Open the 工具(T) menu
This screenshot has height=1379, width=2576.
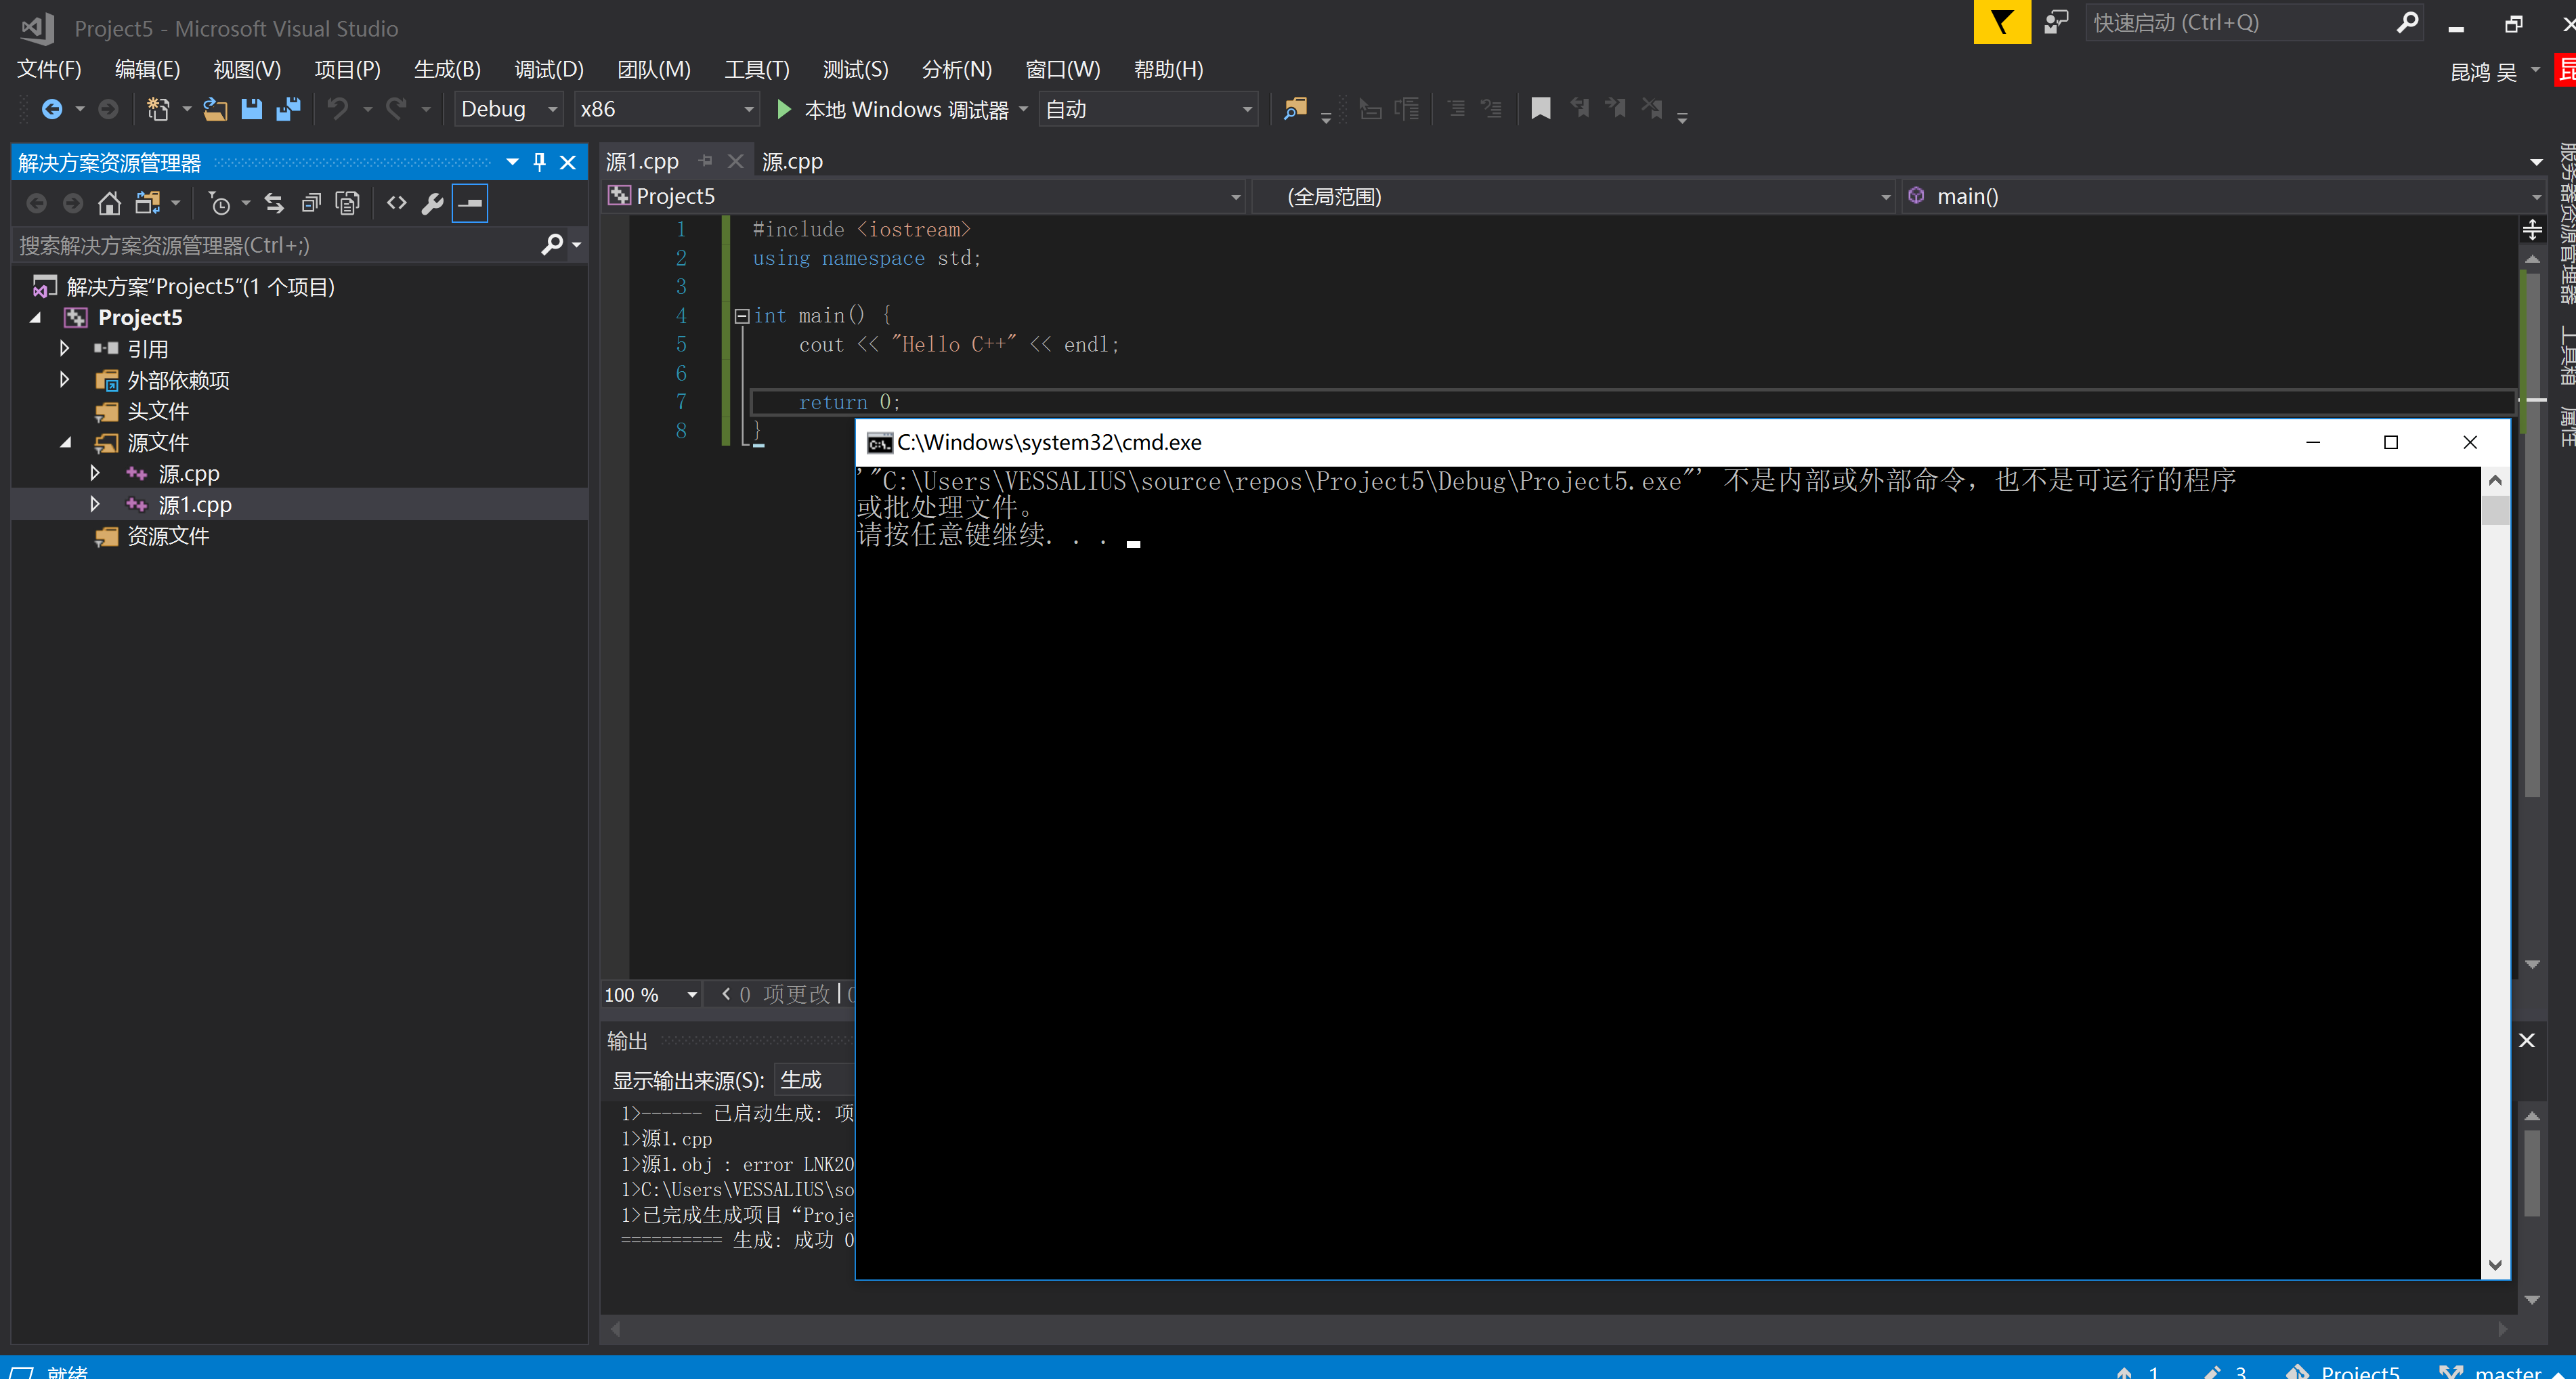click(756, 69)
